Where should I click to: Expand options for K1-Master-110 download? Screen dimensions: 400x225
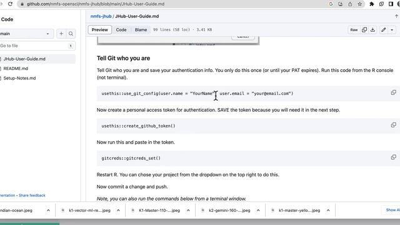coord(188,211)
